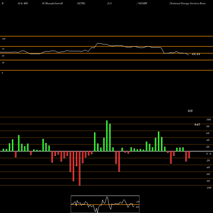Click the RSI level label 100 on the left
This screenshot has height=213, width=213.
3,39
